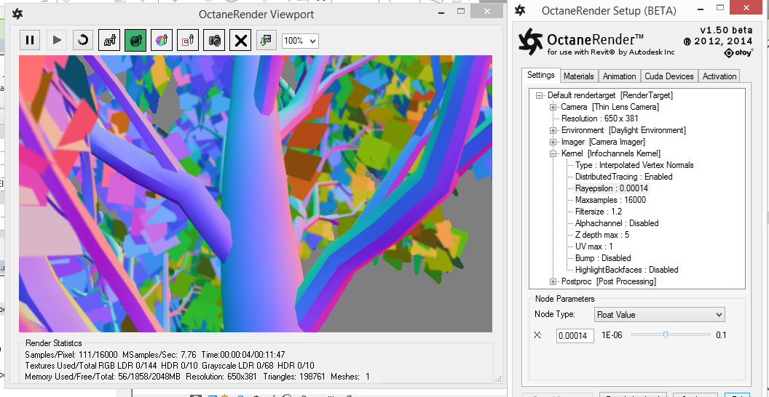Click the Play render button

[56, 40]
